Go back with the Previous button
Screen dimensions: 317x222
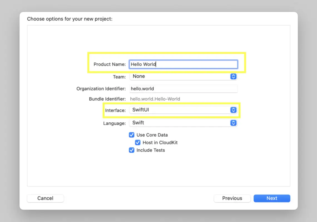click(x=232, y=198)
